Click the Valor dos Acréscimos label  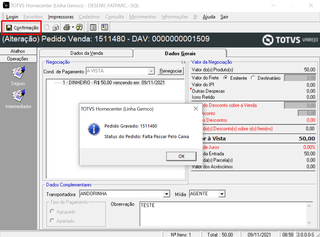click(x=212, y=167)
